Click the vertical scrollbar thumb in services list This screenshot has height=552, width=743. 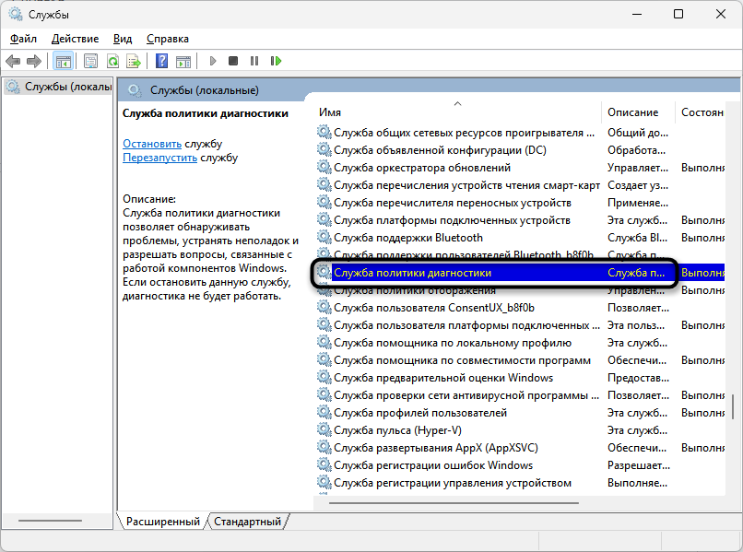[734, 407]
